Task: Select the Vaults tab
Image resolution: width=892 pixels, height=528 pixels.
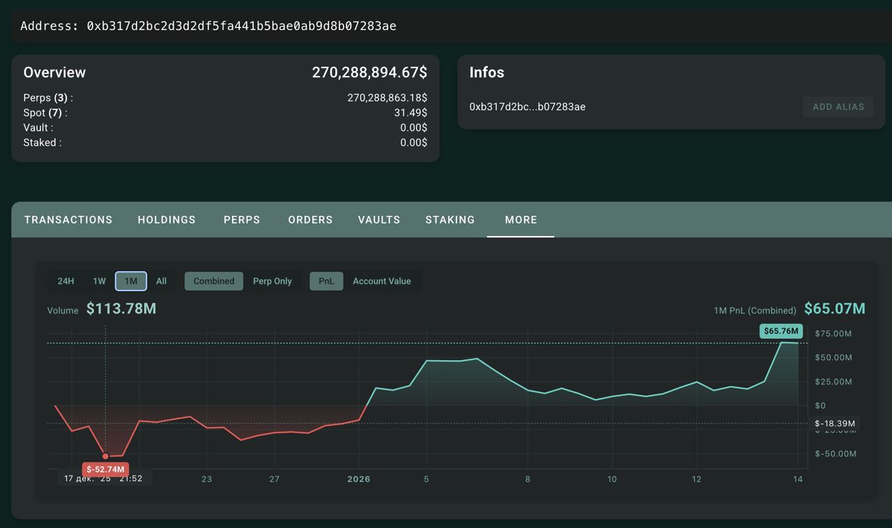Action: 379,219
